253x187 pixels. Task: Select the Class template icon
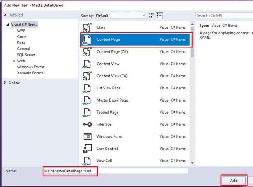pyautogui.click(x=87, y=28)
